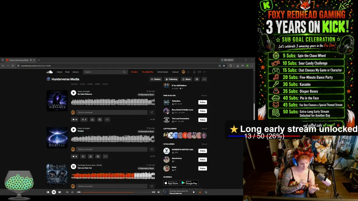
Task: Share the Orbital track
Action: [90, 156]
